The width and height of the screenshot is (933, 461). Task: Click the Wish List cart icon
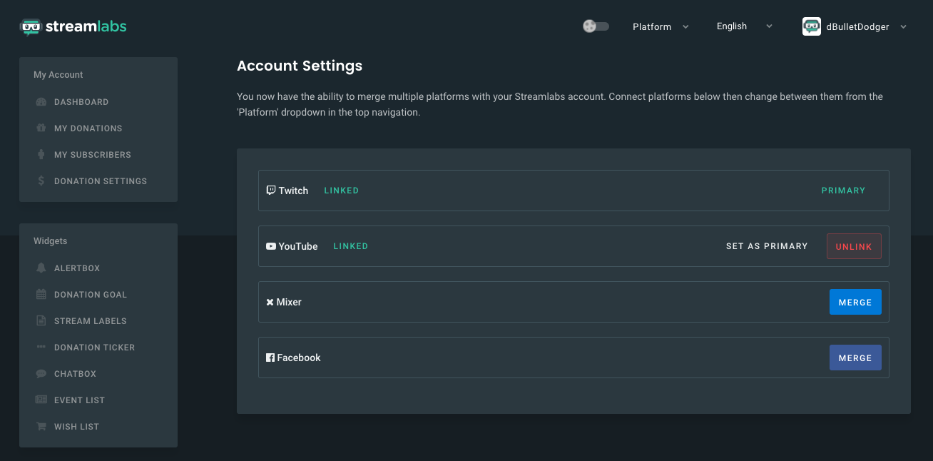tap(41, 427)
